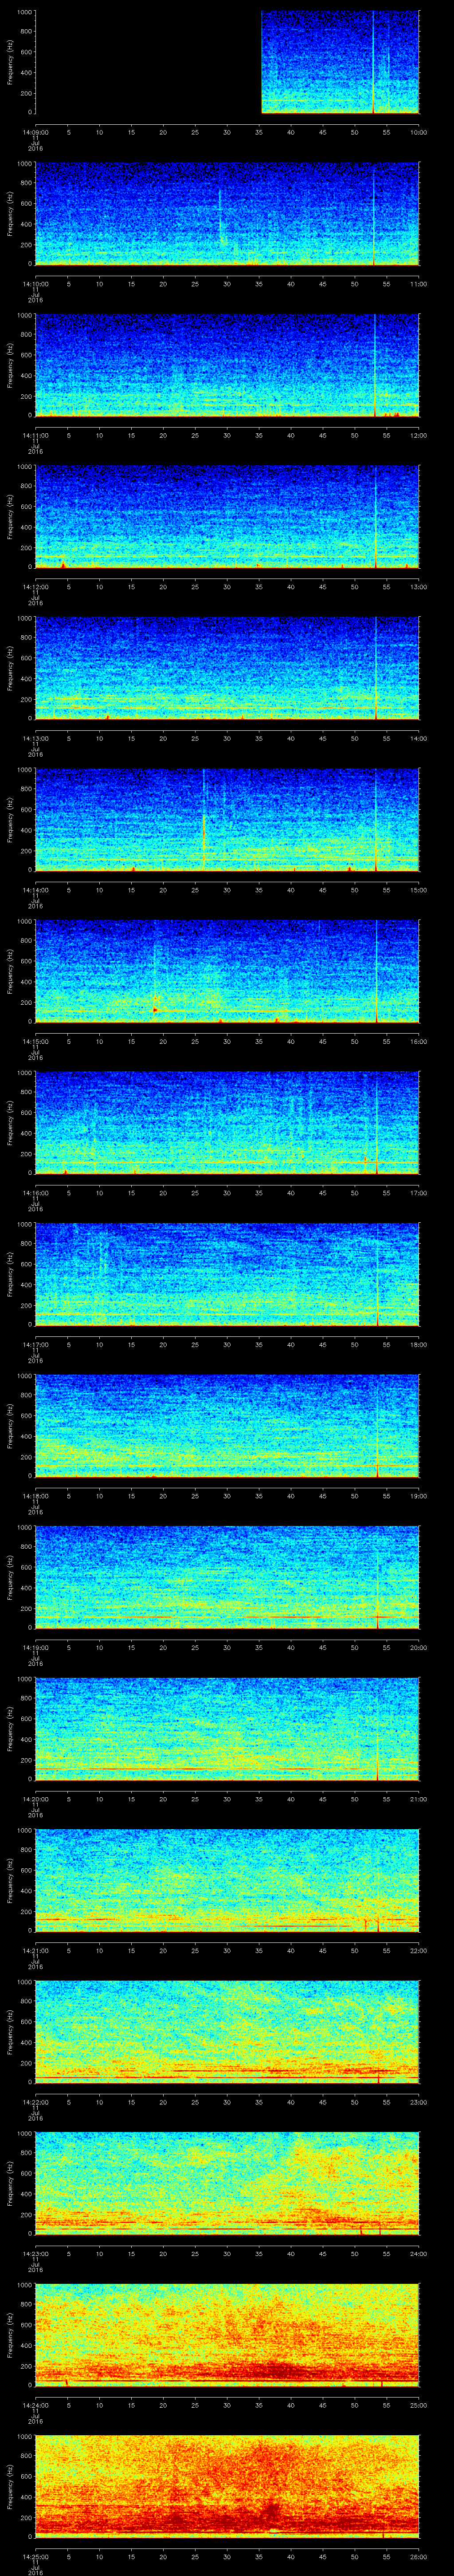The image size is (454, 2576).
Task: Click the Frequency (Hz) axis title of the 14:18:00 panel
Action: [10, 1426]
